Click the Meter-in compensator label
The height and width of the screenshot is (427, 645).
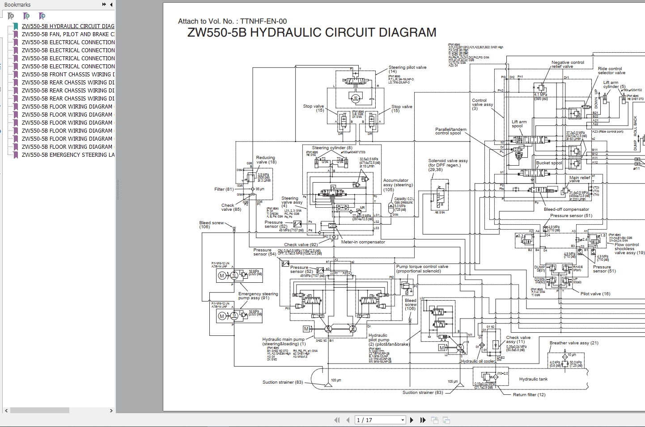point(363,242)
